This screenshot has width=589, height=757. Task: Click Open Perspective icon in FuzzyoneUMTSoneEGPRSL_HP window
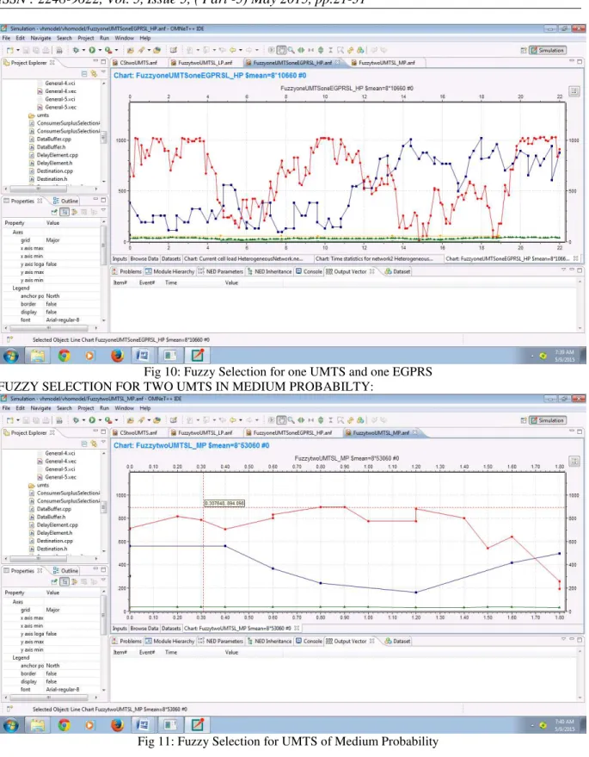click(x=523, y=50)
